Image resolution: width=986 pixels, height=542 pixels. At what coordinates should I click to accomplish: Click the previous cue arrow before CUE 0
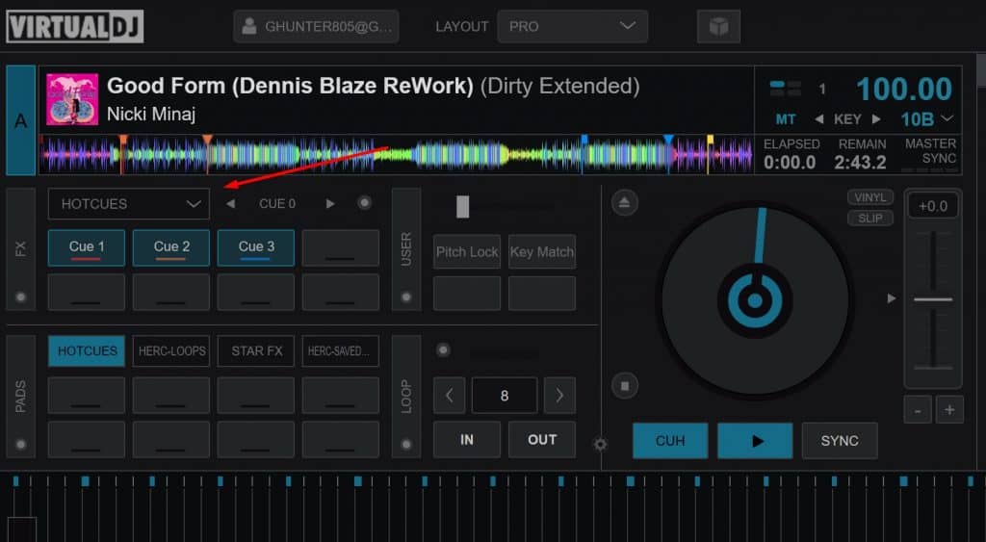tap(231, 204)
